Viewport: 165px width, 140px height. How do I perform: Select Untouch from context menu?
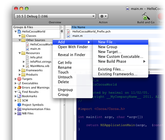73,77
